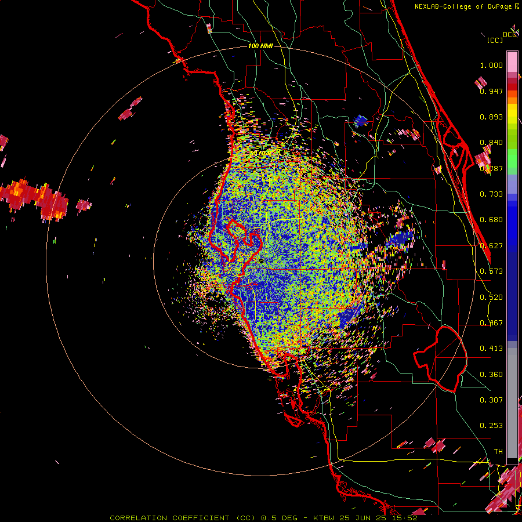Click the 1.000 value on color scale
The width and height of the screenshot is (522, 522).
tap(491, 65)
